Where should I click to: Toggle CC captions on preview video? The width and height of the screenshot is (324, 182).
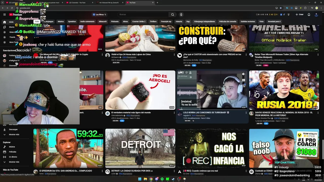244,80
